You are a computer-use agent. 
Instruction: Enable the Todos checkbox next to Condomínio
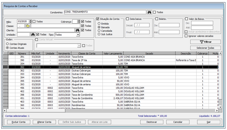click(x=155, y=12)
